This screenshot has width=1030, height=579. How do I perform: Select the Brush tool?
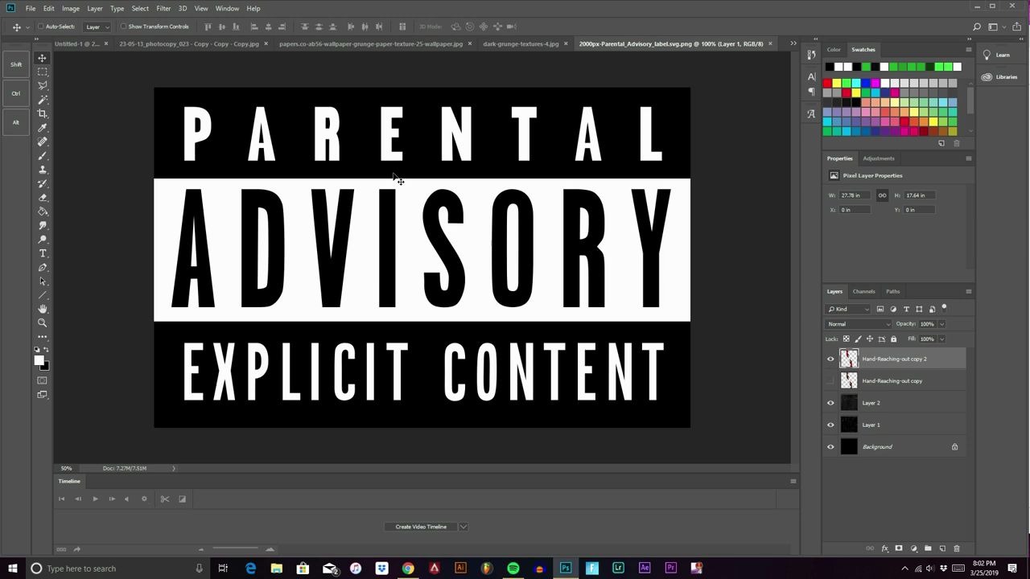[x=43, y=156]
